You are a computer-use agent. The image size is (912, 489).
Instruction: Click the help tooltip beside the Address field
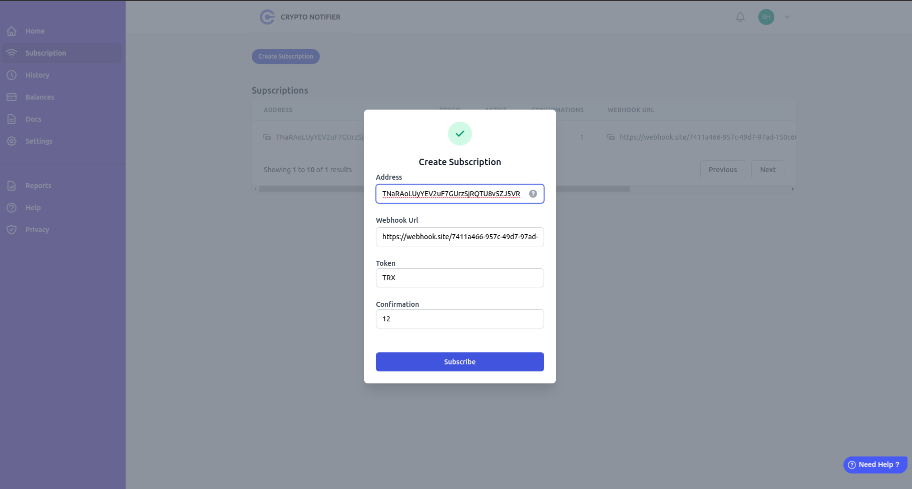tap(533, 194)
